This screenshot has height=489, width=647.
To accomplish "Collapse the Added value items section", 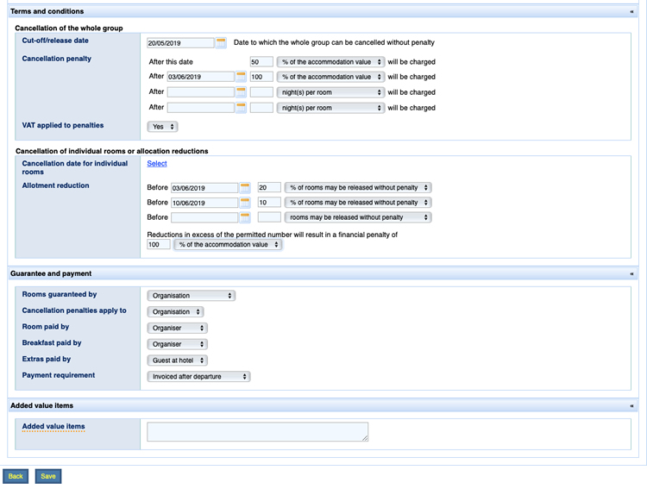I will click(x=631, y=405).
